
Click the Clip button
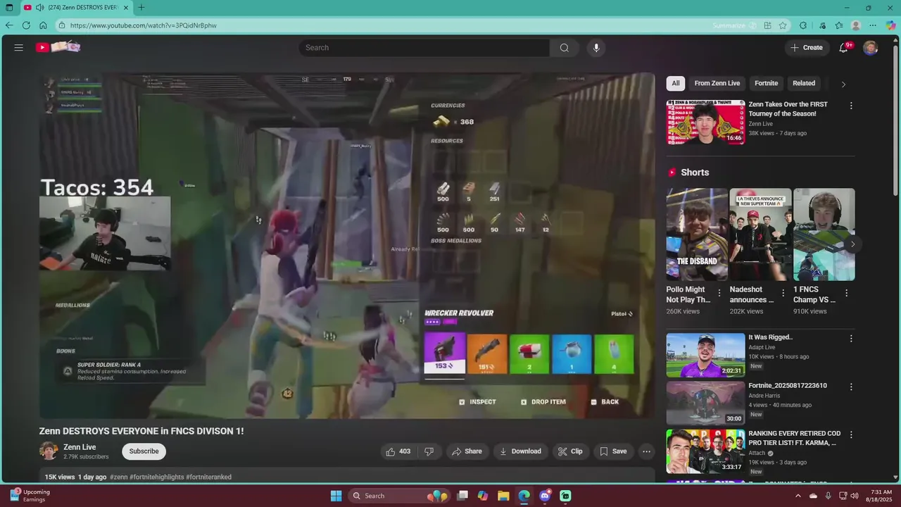(570, 451)
